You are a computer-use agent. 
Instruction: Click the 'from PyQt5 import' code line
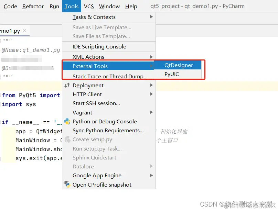click(x=31, y=95)
